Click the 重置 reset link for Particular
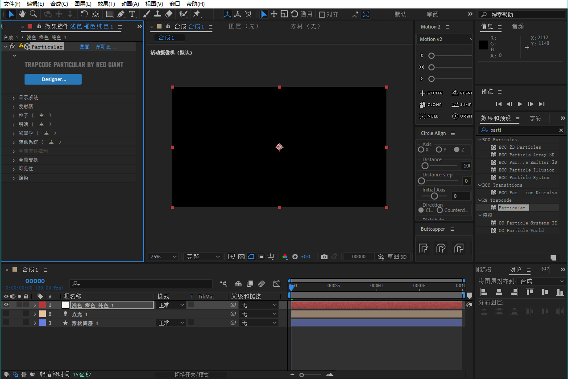The image size is (568, 379). tap(84, 47)
